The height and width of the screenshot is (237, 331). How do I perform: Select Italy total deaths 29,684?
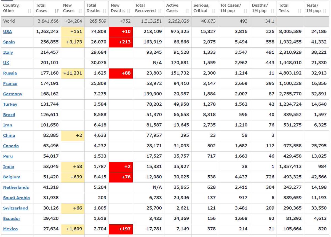[98, 52]
